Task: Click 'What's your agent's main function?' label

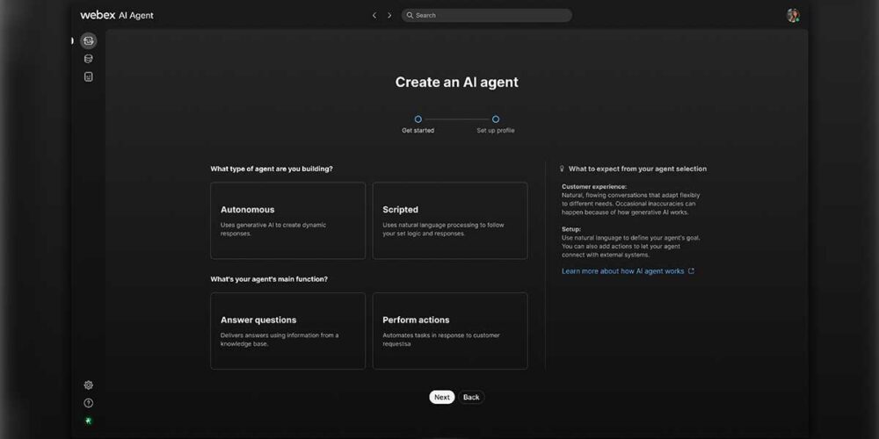Action: (x=269, y=279)
